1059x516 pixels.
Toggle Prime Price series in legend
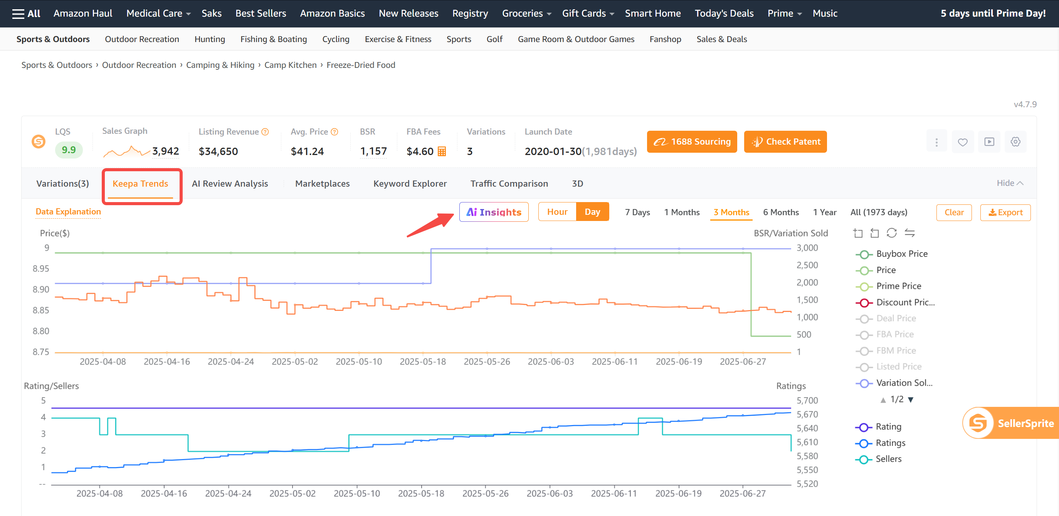(888, 286)
